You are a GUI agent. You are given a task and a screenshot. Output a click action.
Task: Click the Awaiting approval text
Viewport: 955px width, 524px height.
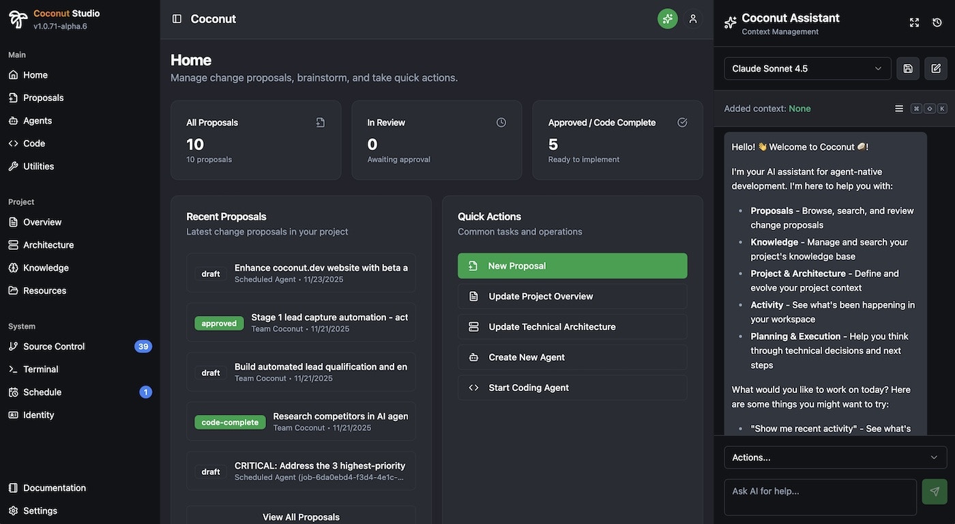[398, 160]
